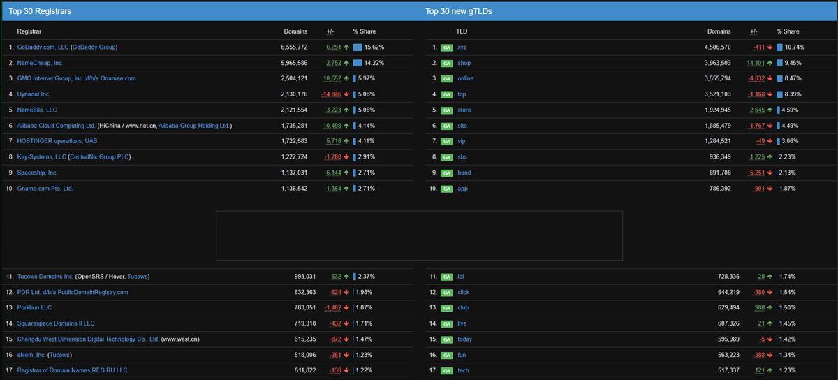The height and width of the screenshot is (380, 838).
Task: Open the .lol TLD link
Action: point(461,277)
